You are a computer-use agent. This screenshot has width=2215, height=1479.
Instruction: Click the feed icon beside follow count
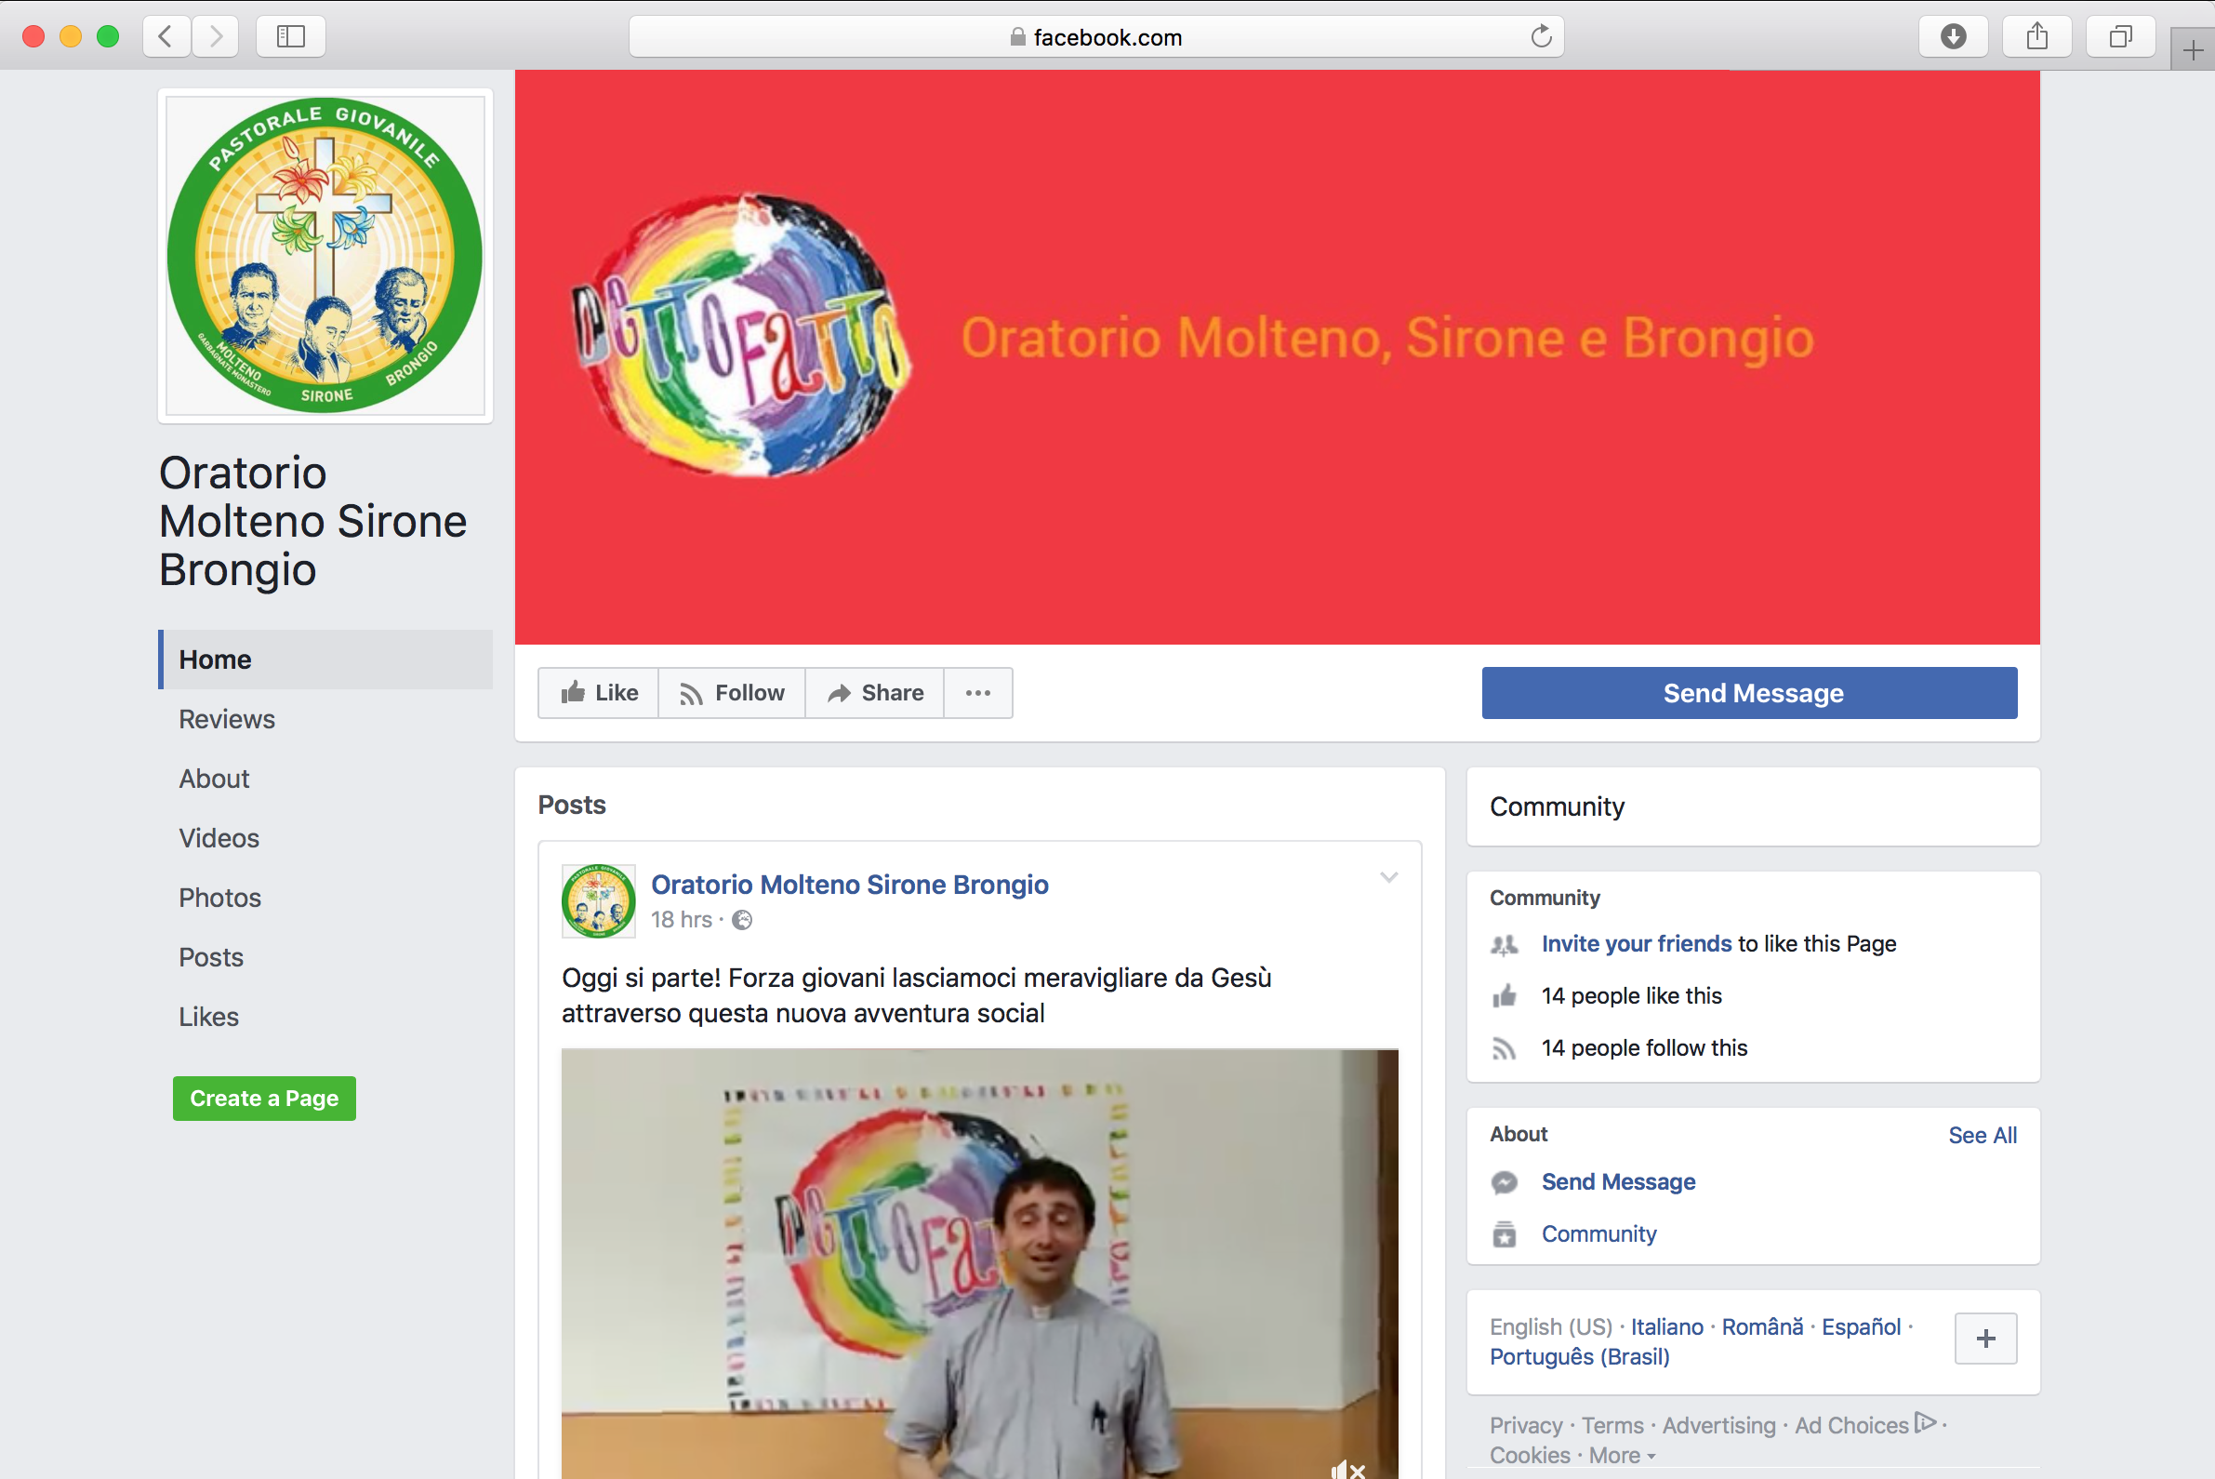pos(1504,1048)
